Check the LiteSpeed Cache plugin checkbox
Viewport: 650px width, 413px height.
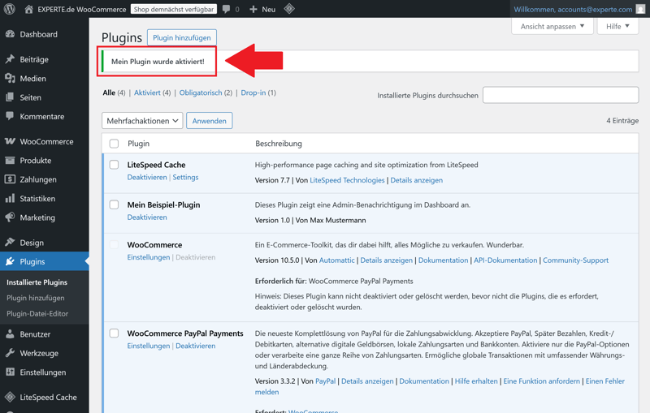pyautogui.click(x=114, y=165)
